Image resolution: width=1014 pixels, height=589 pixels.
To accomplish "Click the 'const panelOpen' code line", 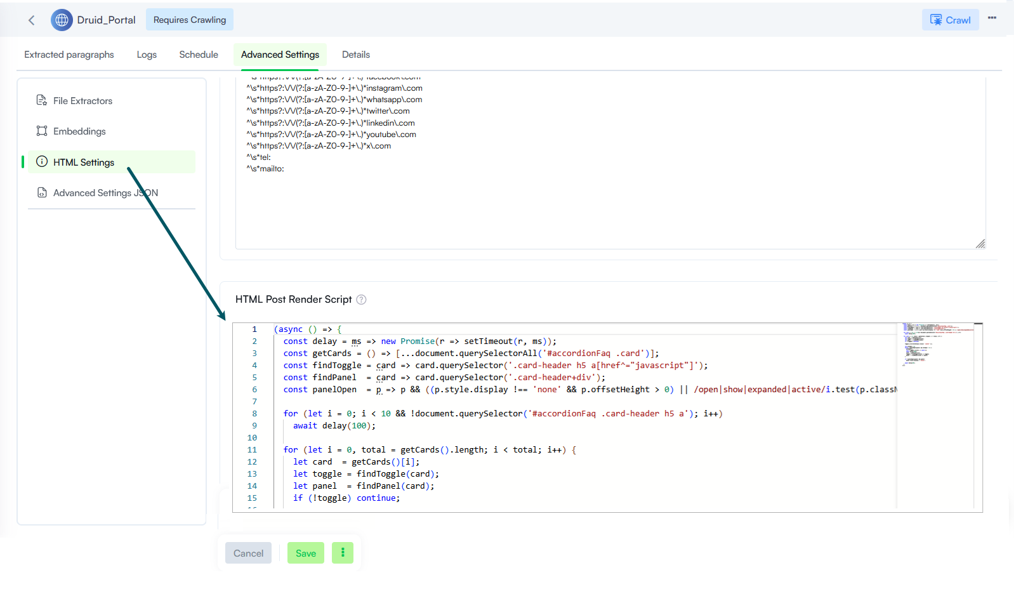I will (x=590, y=389).
